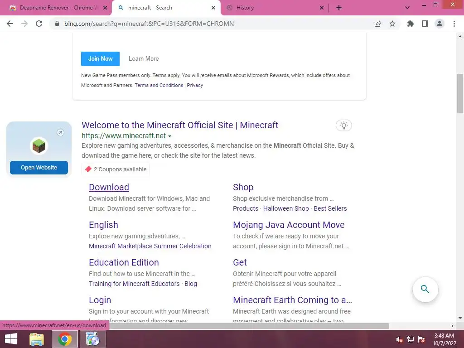
Task: Click the address bar URL
Action: (x=149, y=24)
